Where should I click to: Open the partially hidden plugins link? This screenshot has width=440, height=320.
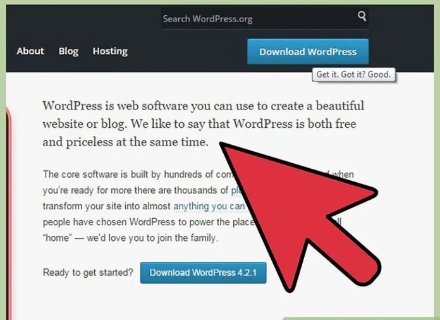(x=237, y=190)
